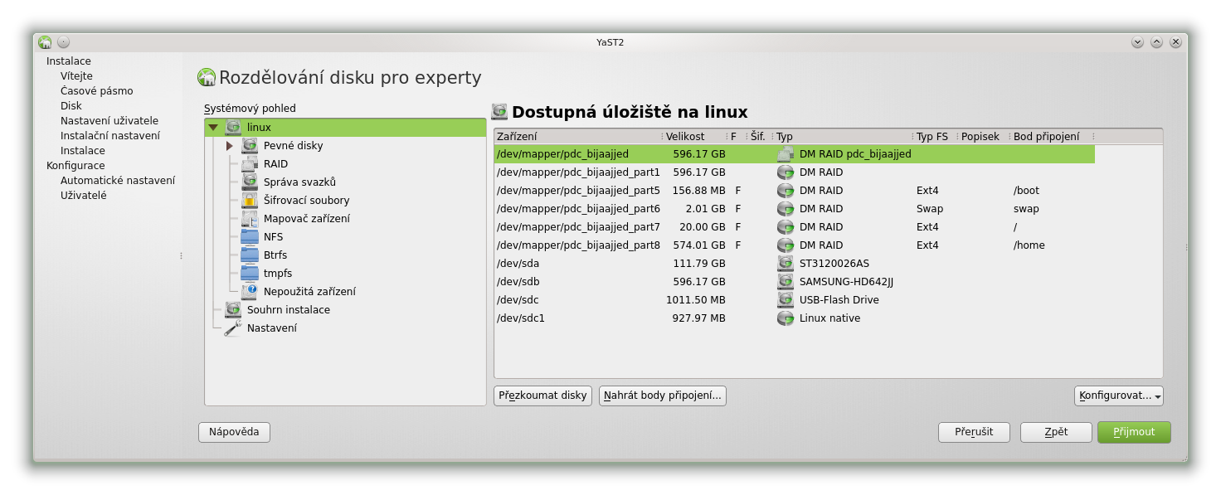
Task: Sort table by Zařízení column
Action: (x=578, y=136)
